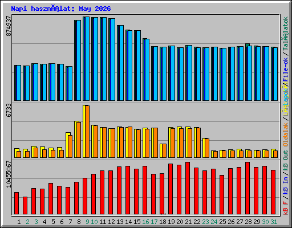Select the day 16 label on x-axis
Viewport: 292px width, 228px height.
[145, 222]
